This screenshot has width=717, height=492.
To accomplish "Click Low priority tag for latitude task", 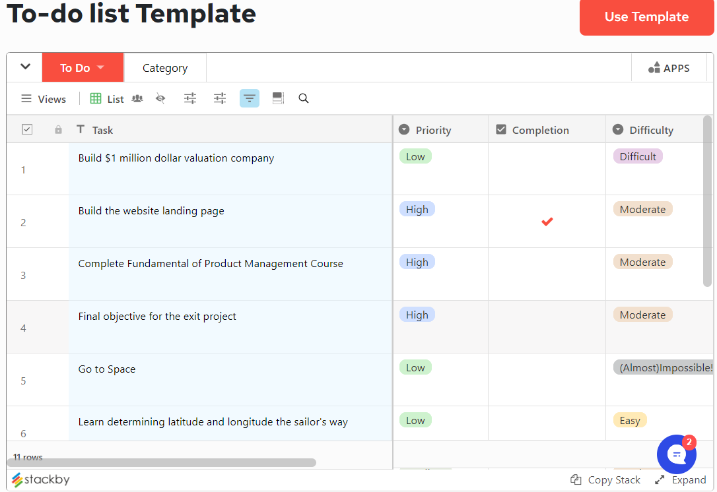I will coord(415,420).
